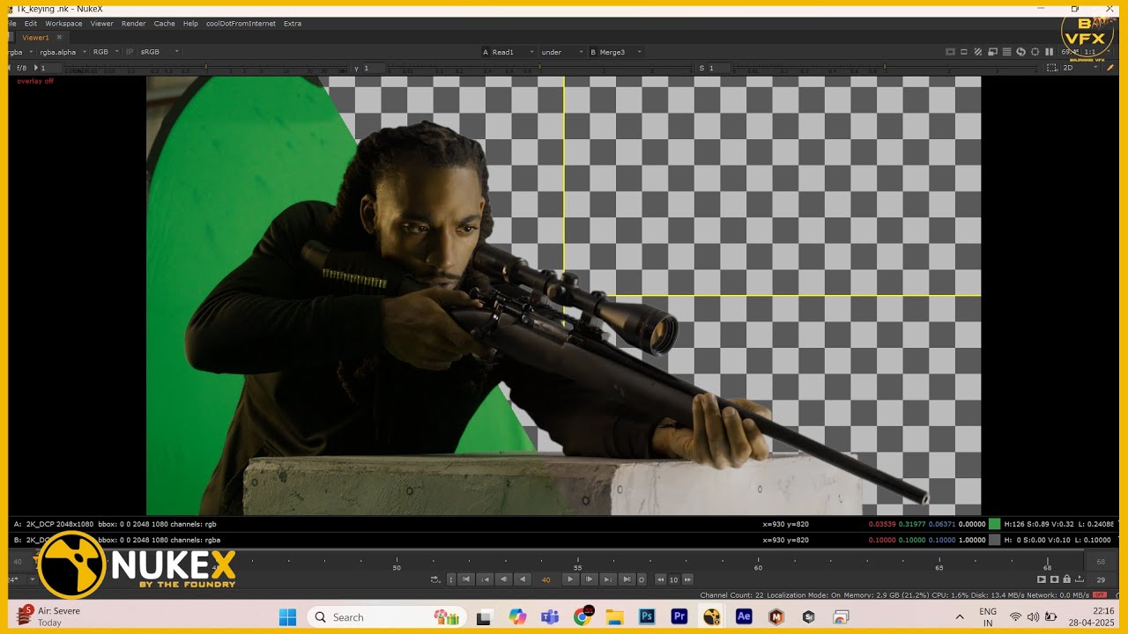Click frame 55 on timeline ruler
This screenshot has height=634, width=1128.
coord(577,568)
